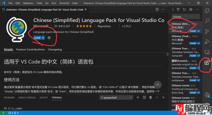Create a new terminal with plus icon
This screenshot has height=115, width=212.
[x=138, y=98]
